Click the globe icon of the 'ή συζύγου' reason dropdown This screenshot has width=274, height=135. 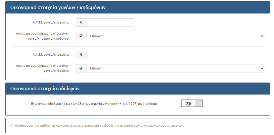click(x=81, y=36)
